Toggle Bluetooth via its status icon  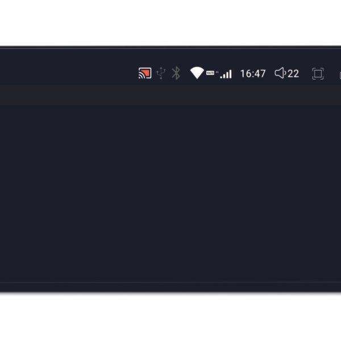(x=176, y=73)
